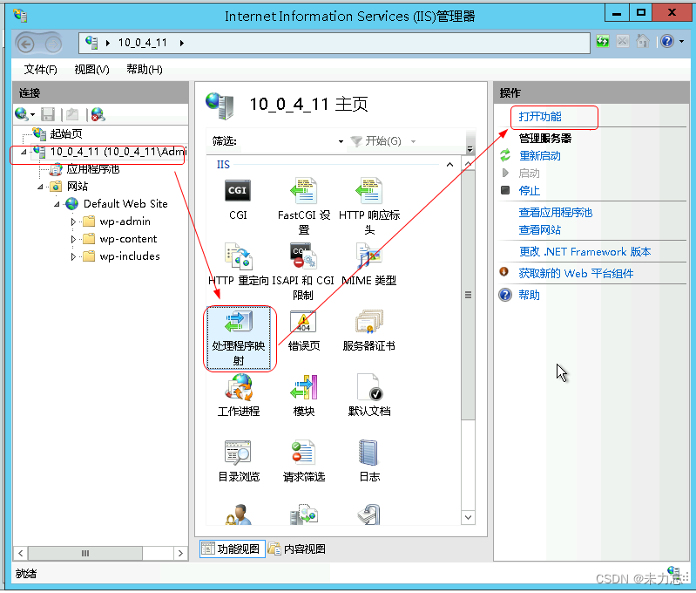Select the 默认文档 icon
This screenshot has width=696, height=593.
[369, 387]
